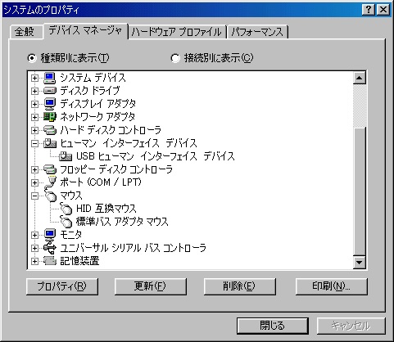Click the USB ヒューマン インターフェイス デバイス icon
This screenshot has height=342, width=394.
(66, 156)
